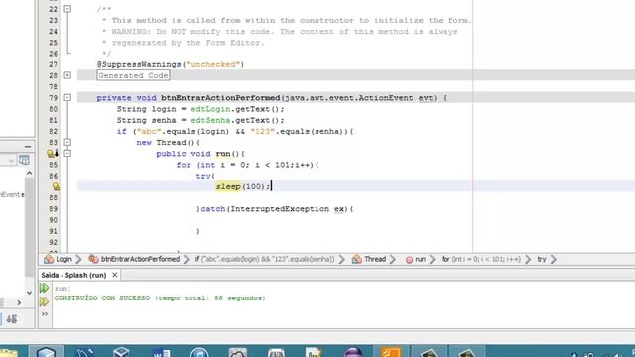Click the run: line in output
The height and width of the screenshot is (357, 635).
tap(63, 289)
